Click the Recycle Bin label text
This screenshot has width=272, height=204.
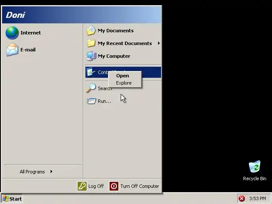pyautogui.click(x=255, y=178)
